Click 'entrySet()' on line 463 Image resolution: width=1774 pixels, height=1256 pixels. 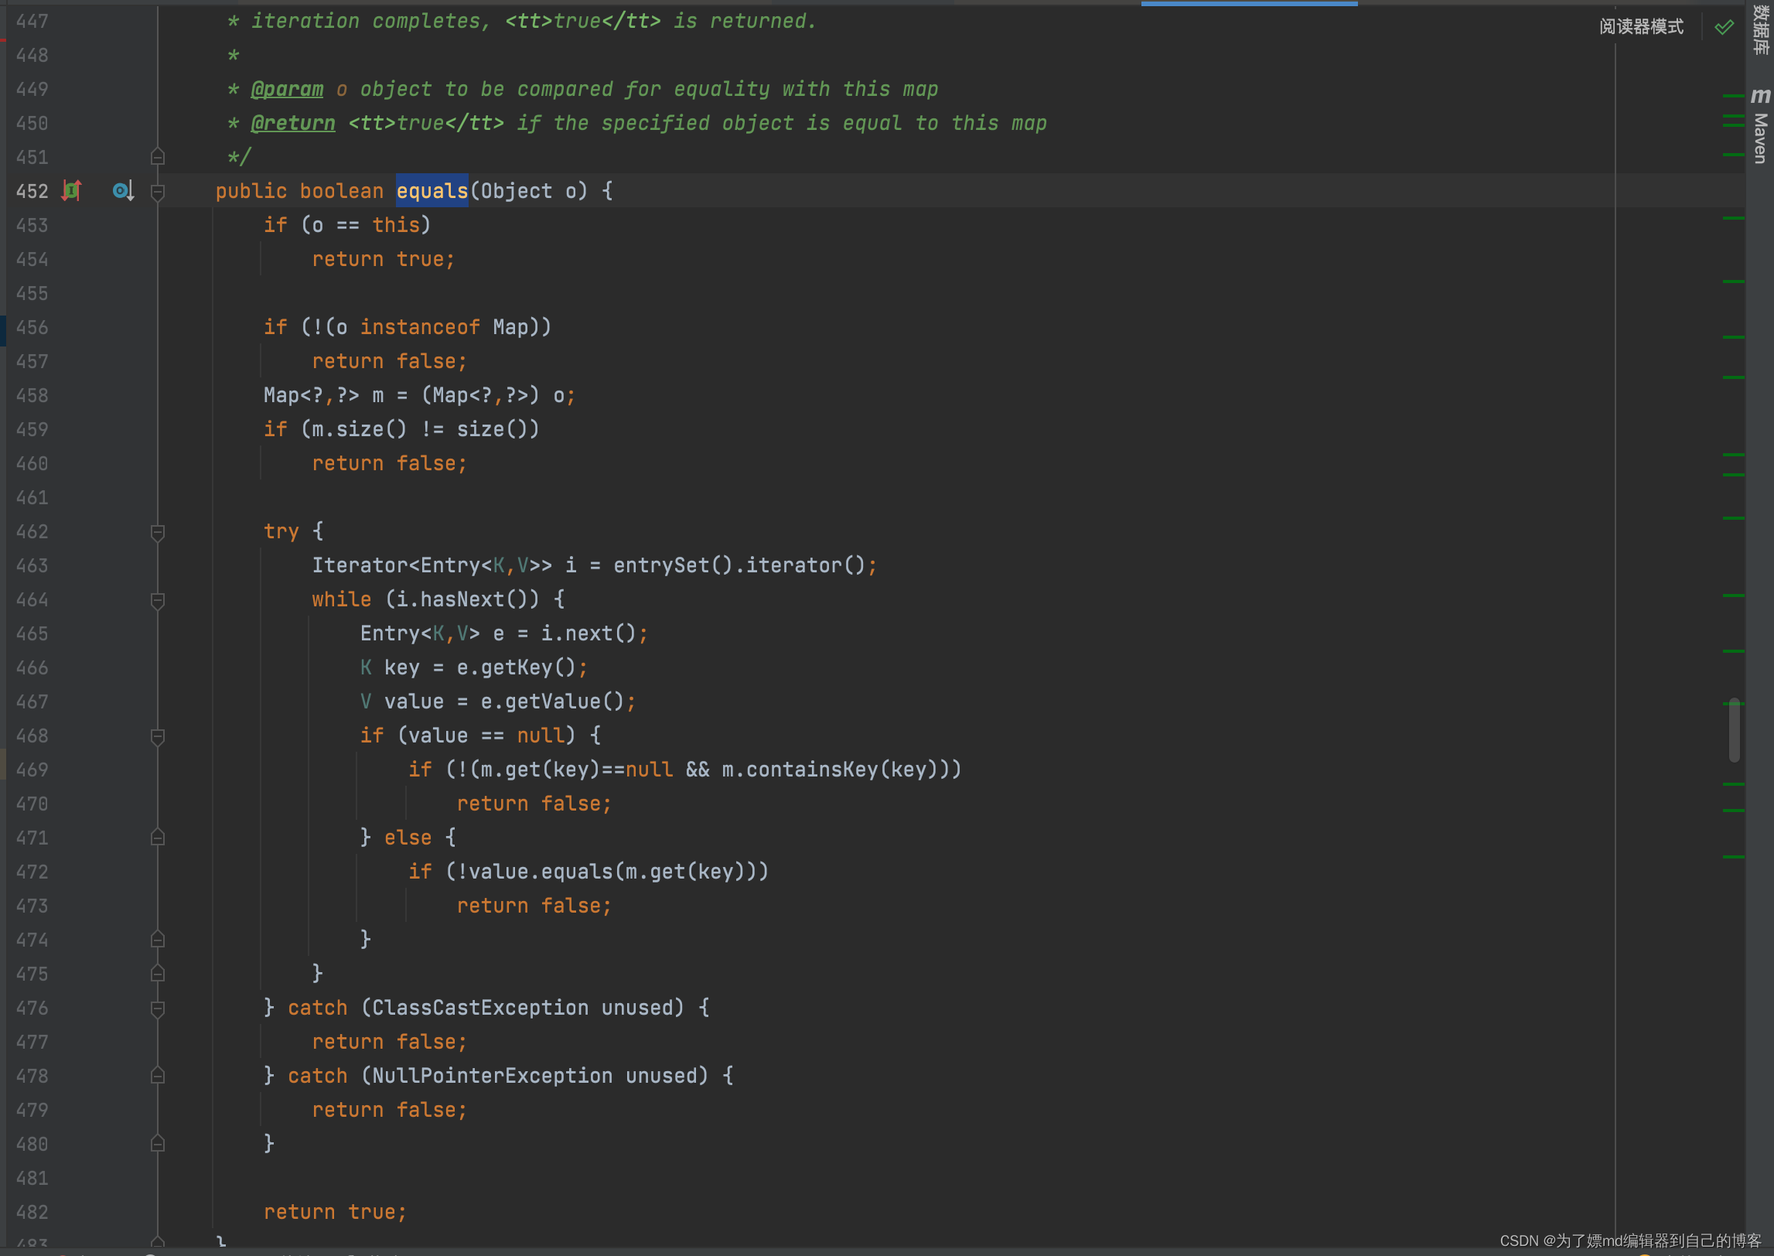click(673, 565)
